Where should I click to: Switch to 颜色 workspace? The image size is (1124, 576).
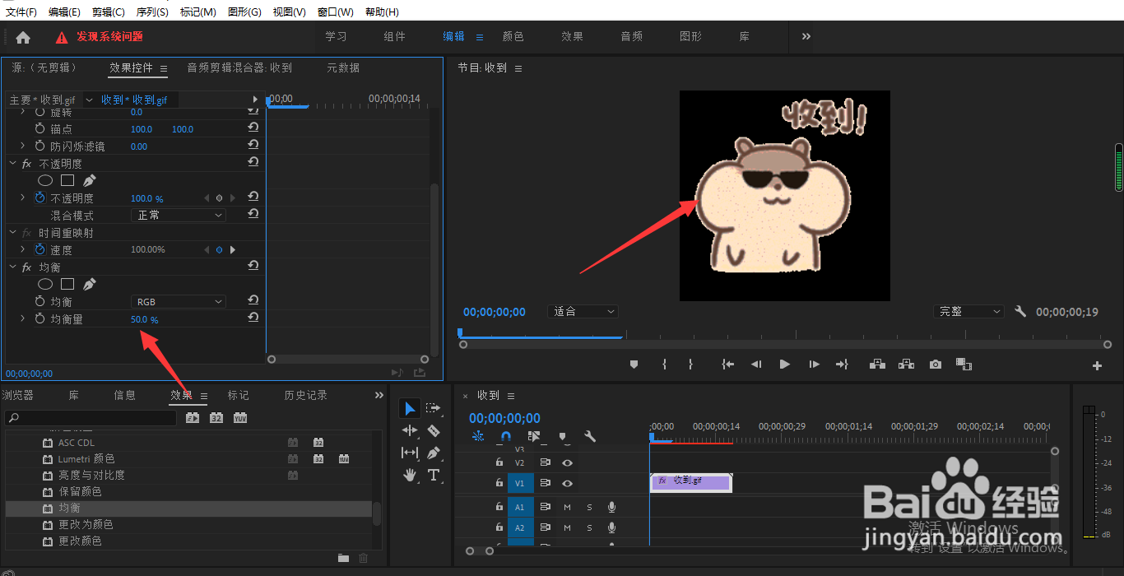tap(513, 36)
